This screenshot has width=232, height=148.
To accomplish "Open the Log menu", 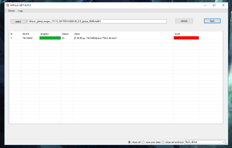I will [20, 11].
